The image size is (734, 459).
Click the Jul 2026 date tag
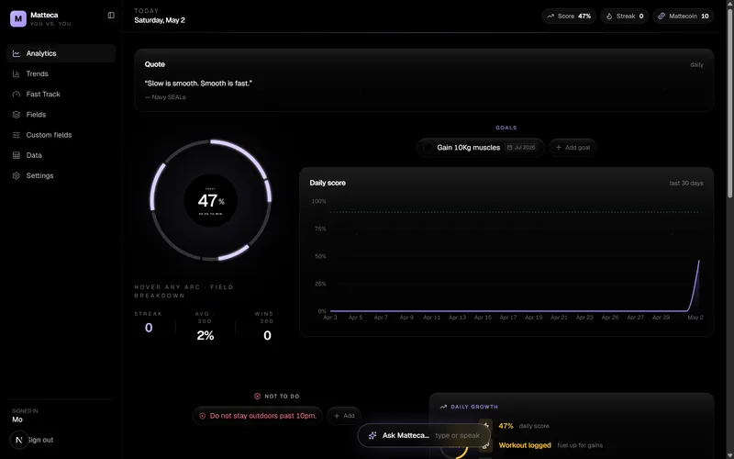pos(521,148)
